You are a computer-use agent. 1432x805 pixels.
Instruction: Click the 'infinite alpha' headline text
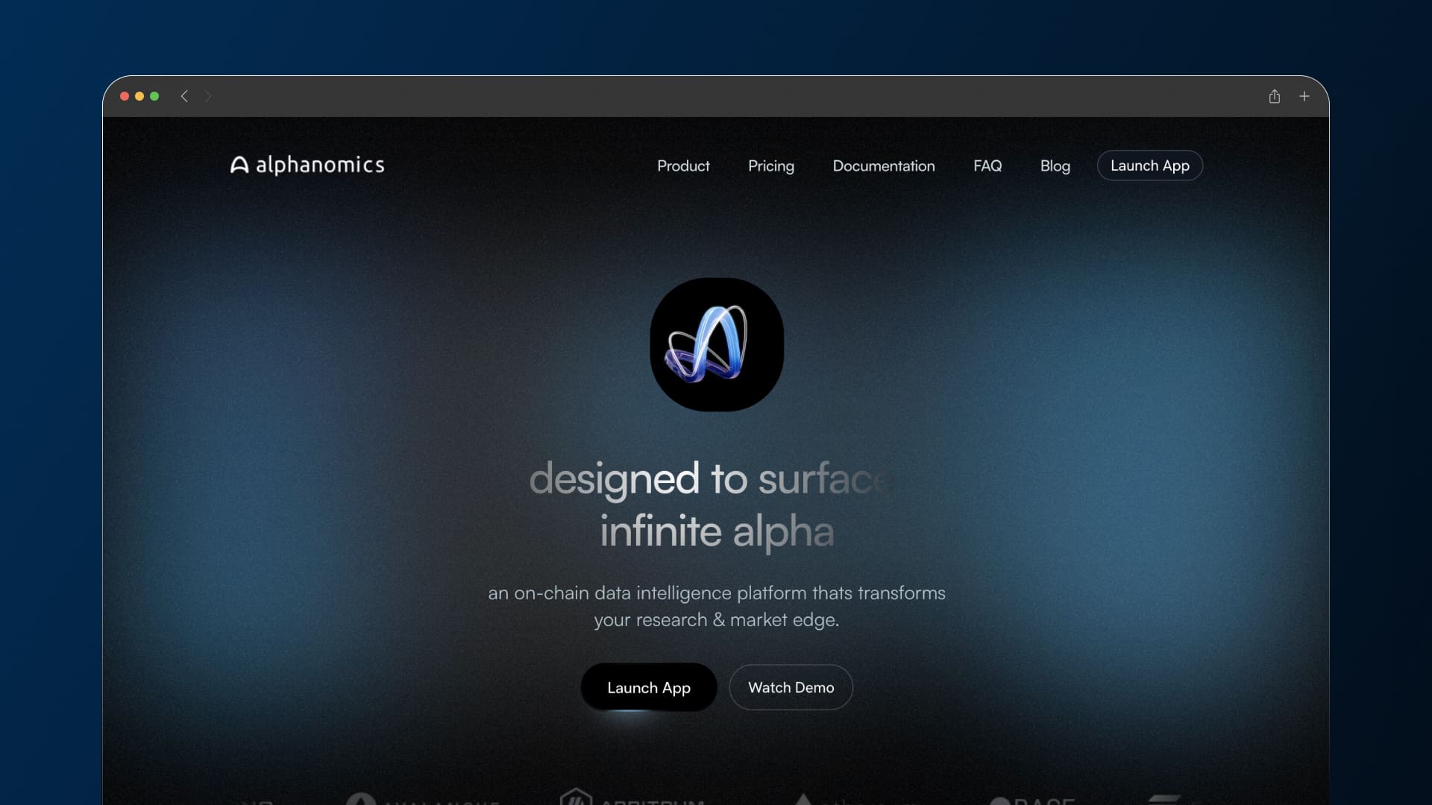pyautogui.click(x=717, y=532)
